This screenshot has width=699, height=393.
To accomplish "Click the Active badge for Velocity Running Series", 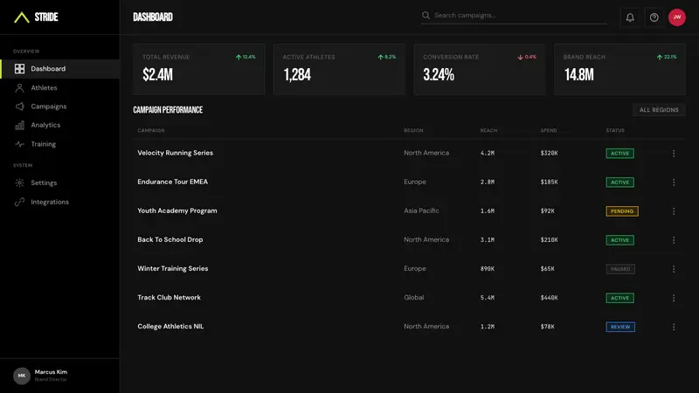I will pyautogui.click(x=619, y=154).
